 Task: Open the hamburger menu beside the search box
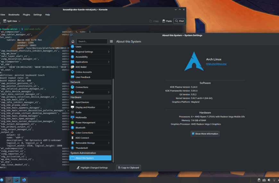[111, 41]
